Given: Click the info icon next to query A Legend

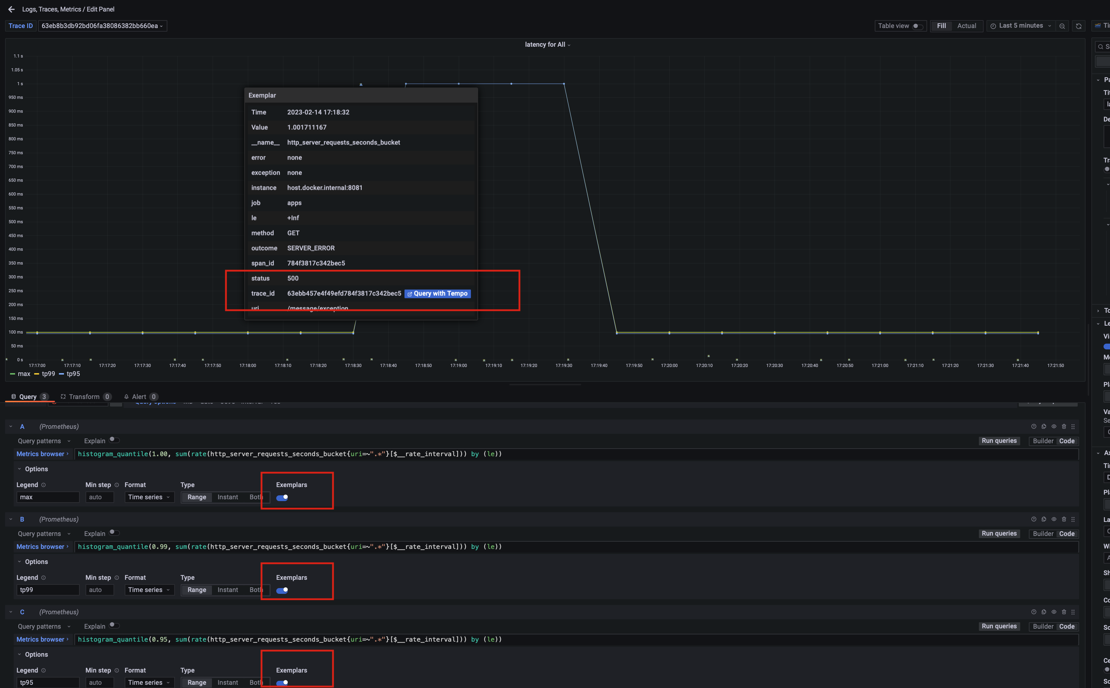Looking at the screenshot, I should click(x=44, y=485).
